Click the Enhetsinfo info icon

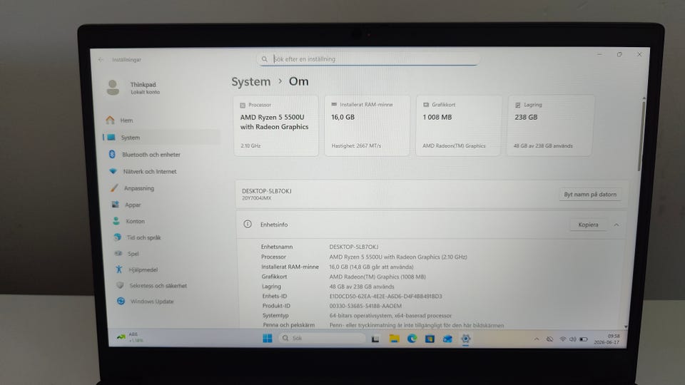tap(248, 224)
